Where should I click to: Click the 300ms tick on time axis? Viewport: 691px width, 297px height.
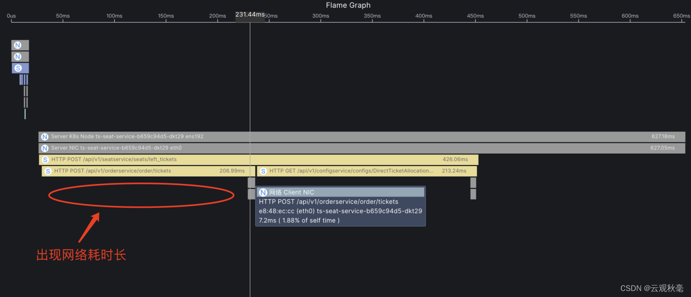pyautogui.click(x=321, y=16)
